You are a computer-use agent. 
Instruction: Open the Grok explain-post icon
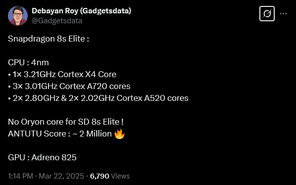[267, 13]
